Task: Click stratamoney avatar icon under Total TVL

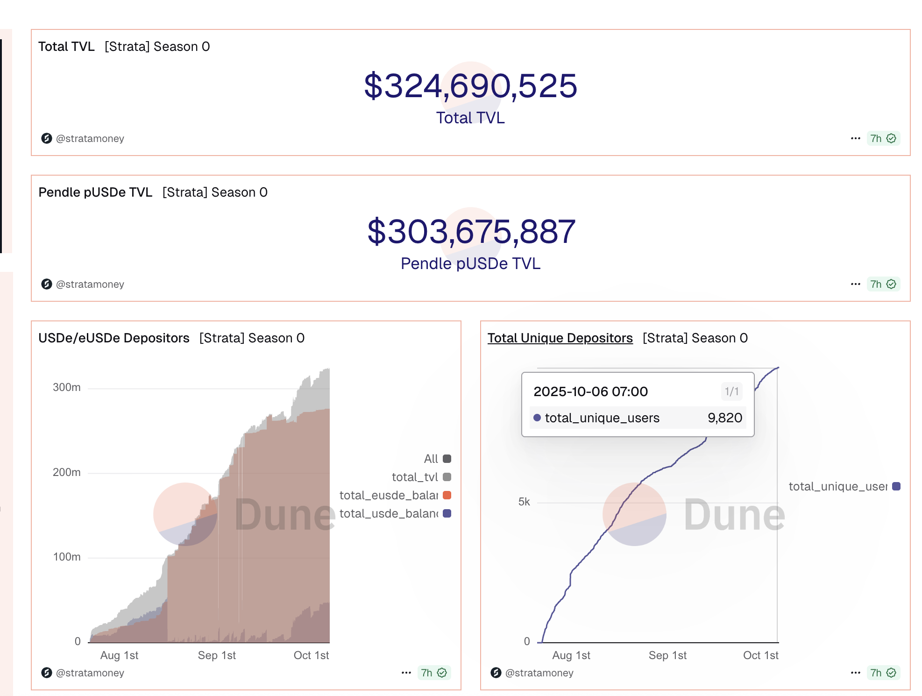Action: click(47, 138)
